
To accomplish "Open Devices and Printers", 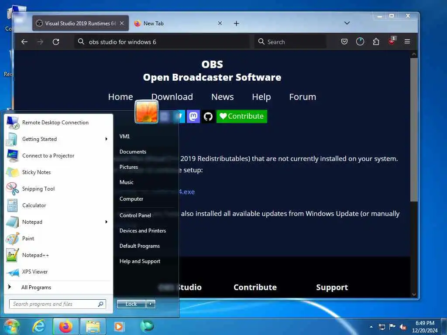I will click(x=143, y=231).
